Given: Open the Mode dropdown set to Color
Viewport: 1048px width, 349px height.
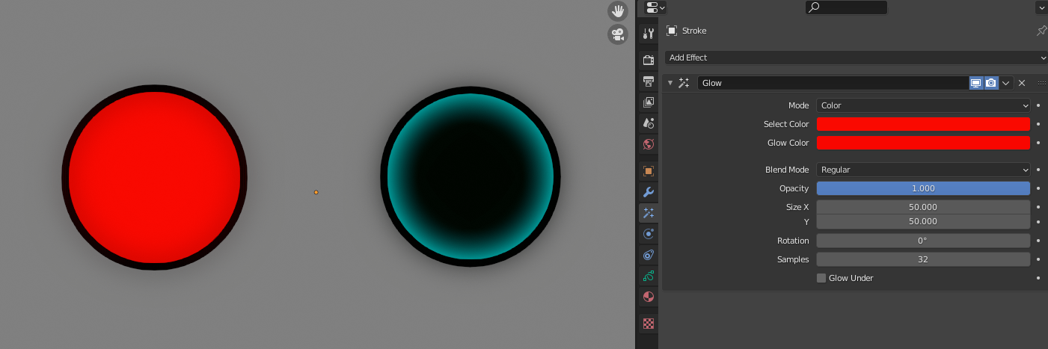Looking at the screenshot, I should pyautogui.click(x=923, y=105).
